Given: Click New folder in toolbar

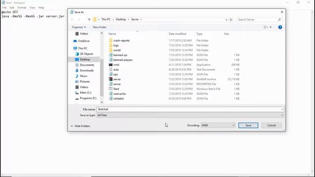Looking at the screenshot, I should point(99,27).
